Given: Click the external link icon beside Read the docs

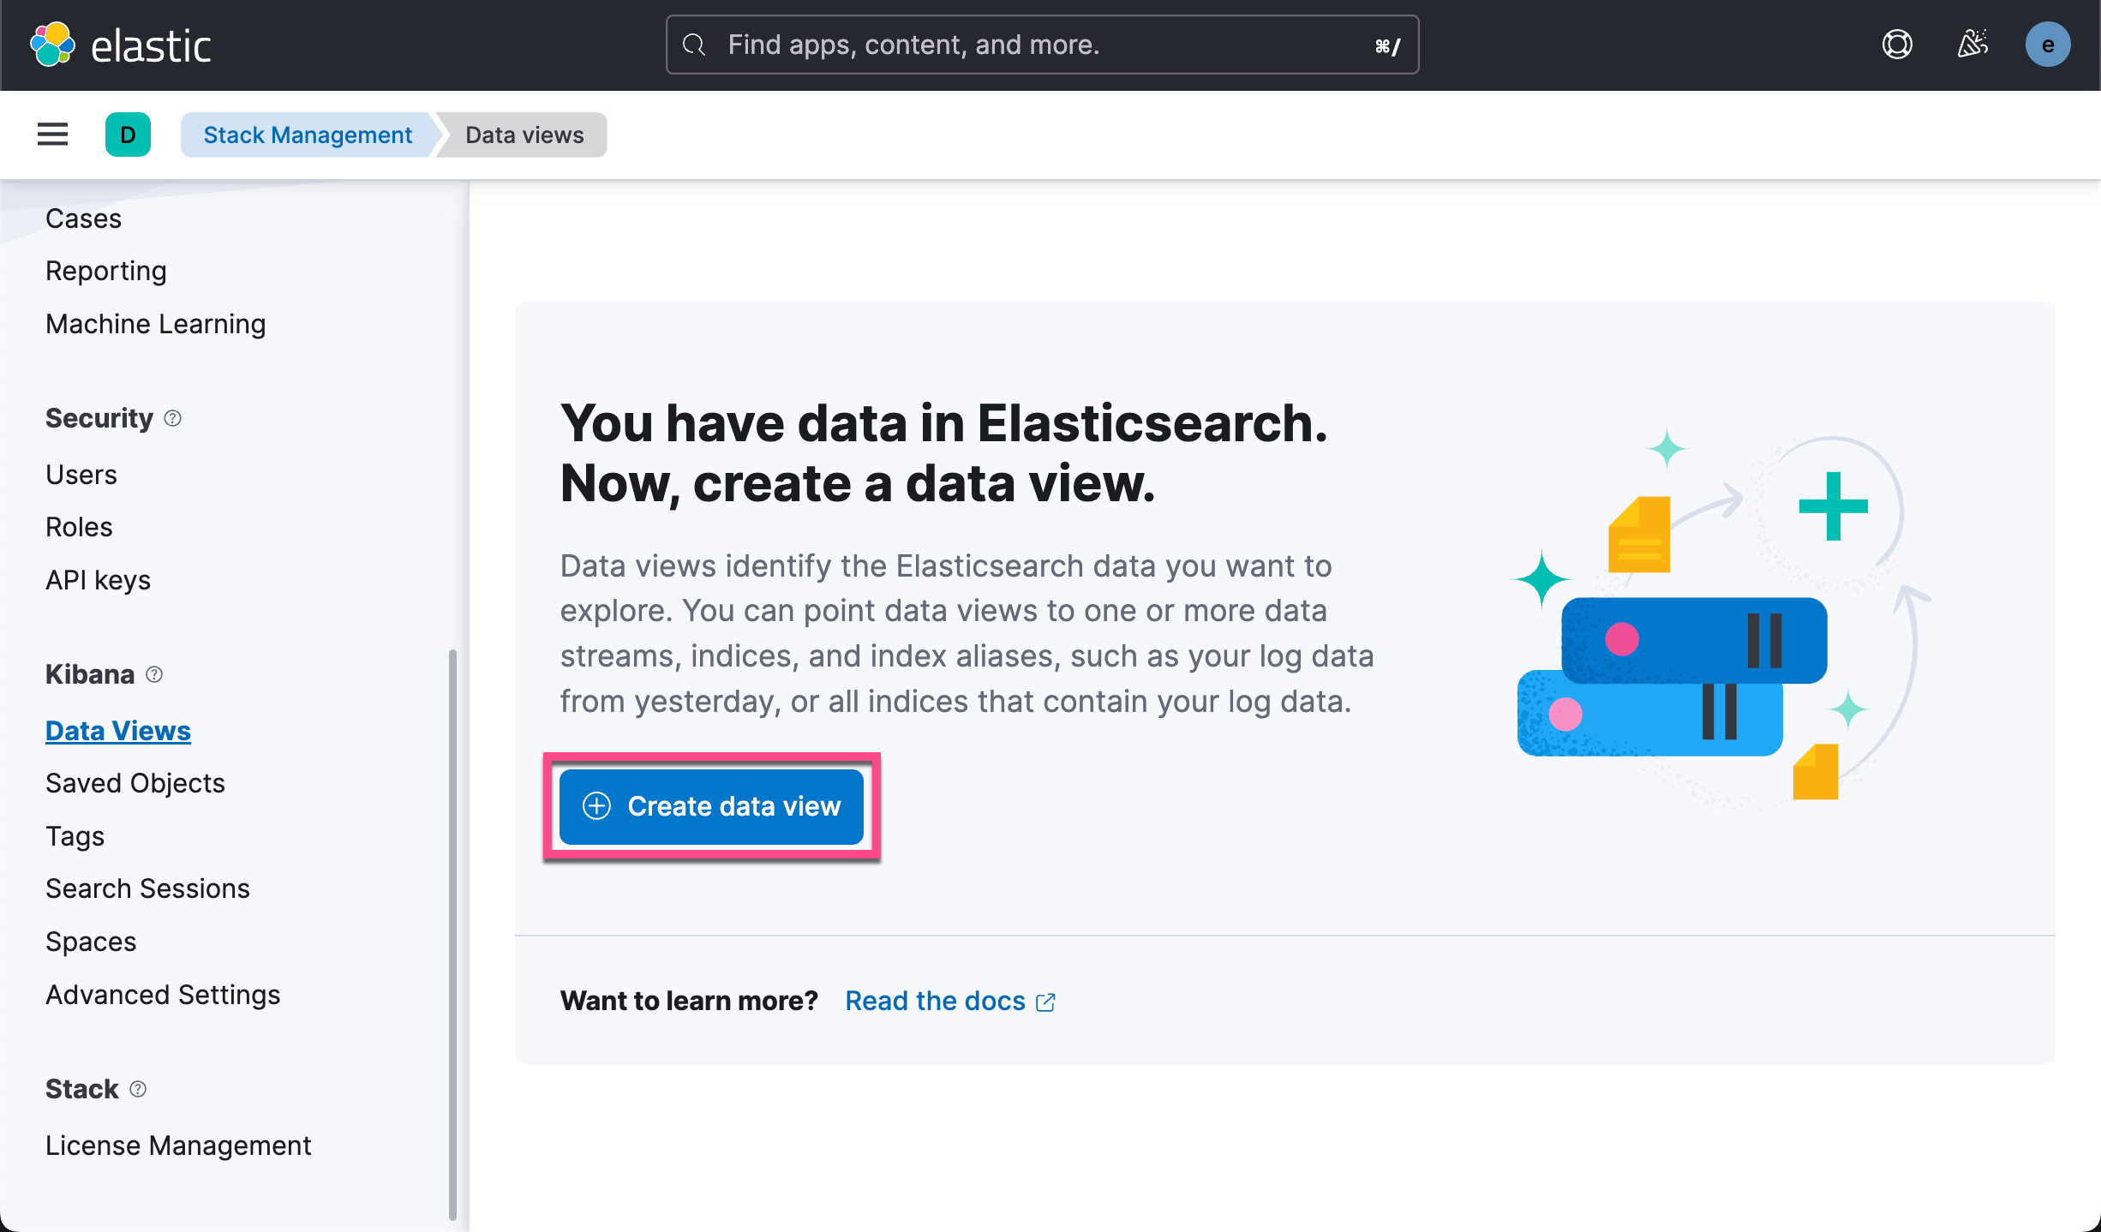Looking at the screenshot, I should [1045, 1002].
